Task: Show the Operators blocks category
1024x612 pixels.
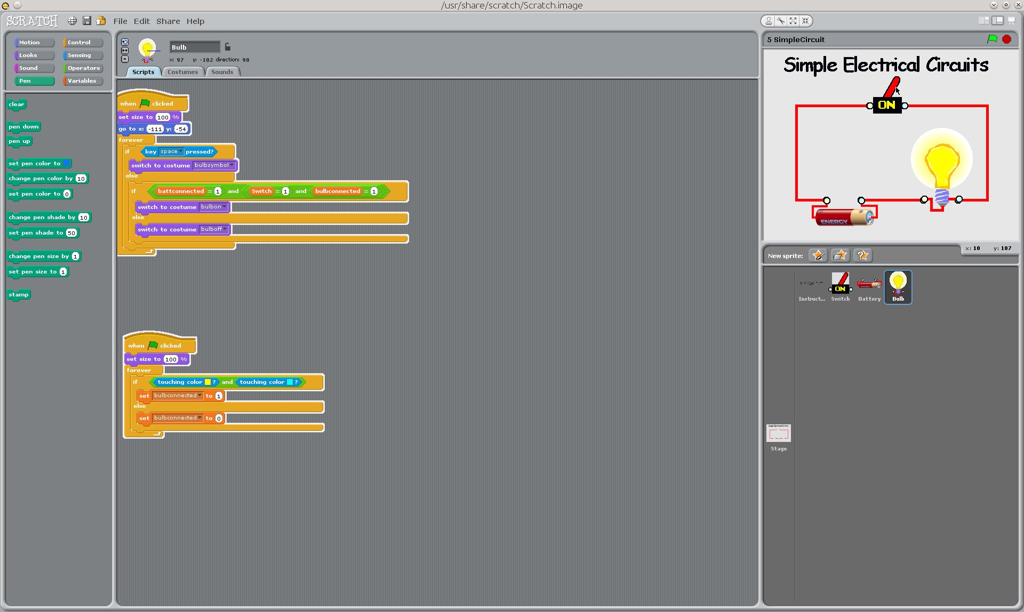Action: click(x=83, y=68)
